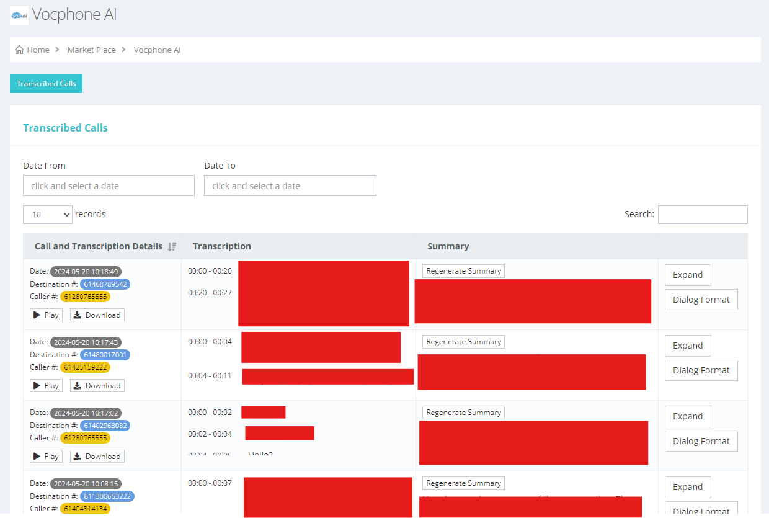769x518 pixels.
Task: Download the top call recording
Action: click(97, 315)
